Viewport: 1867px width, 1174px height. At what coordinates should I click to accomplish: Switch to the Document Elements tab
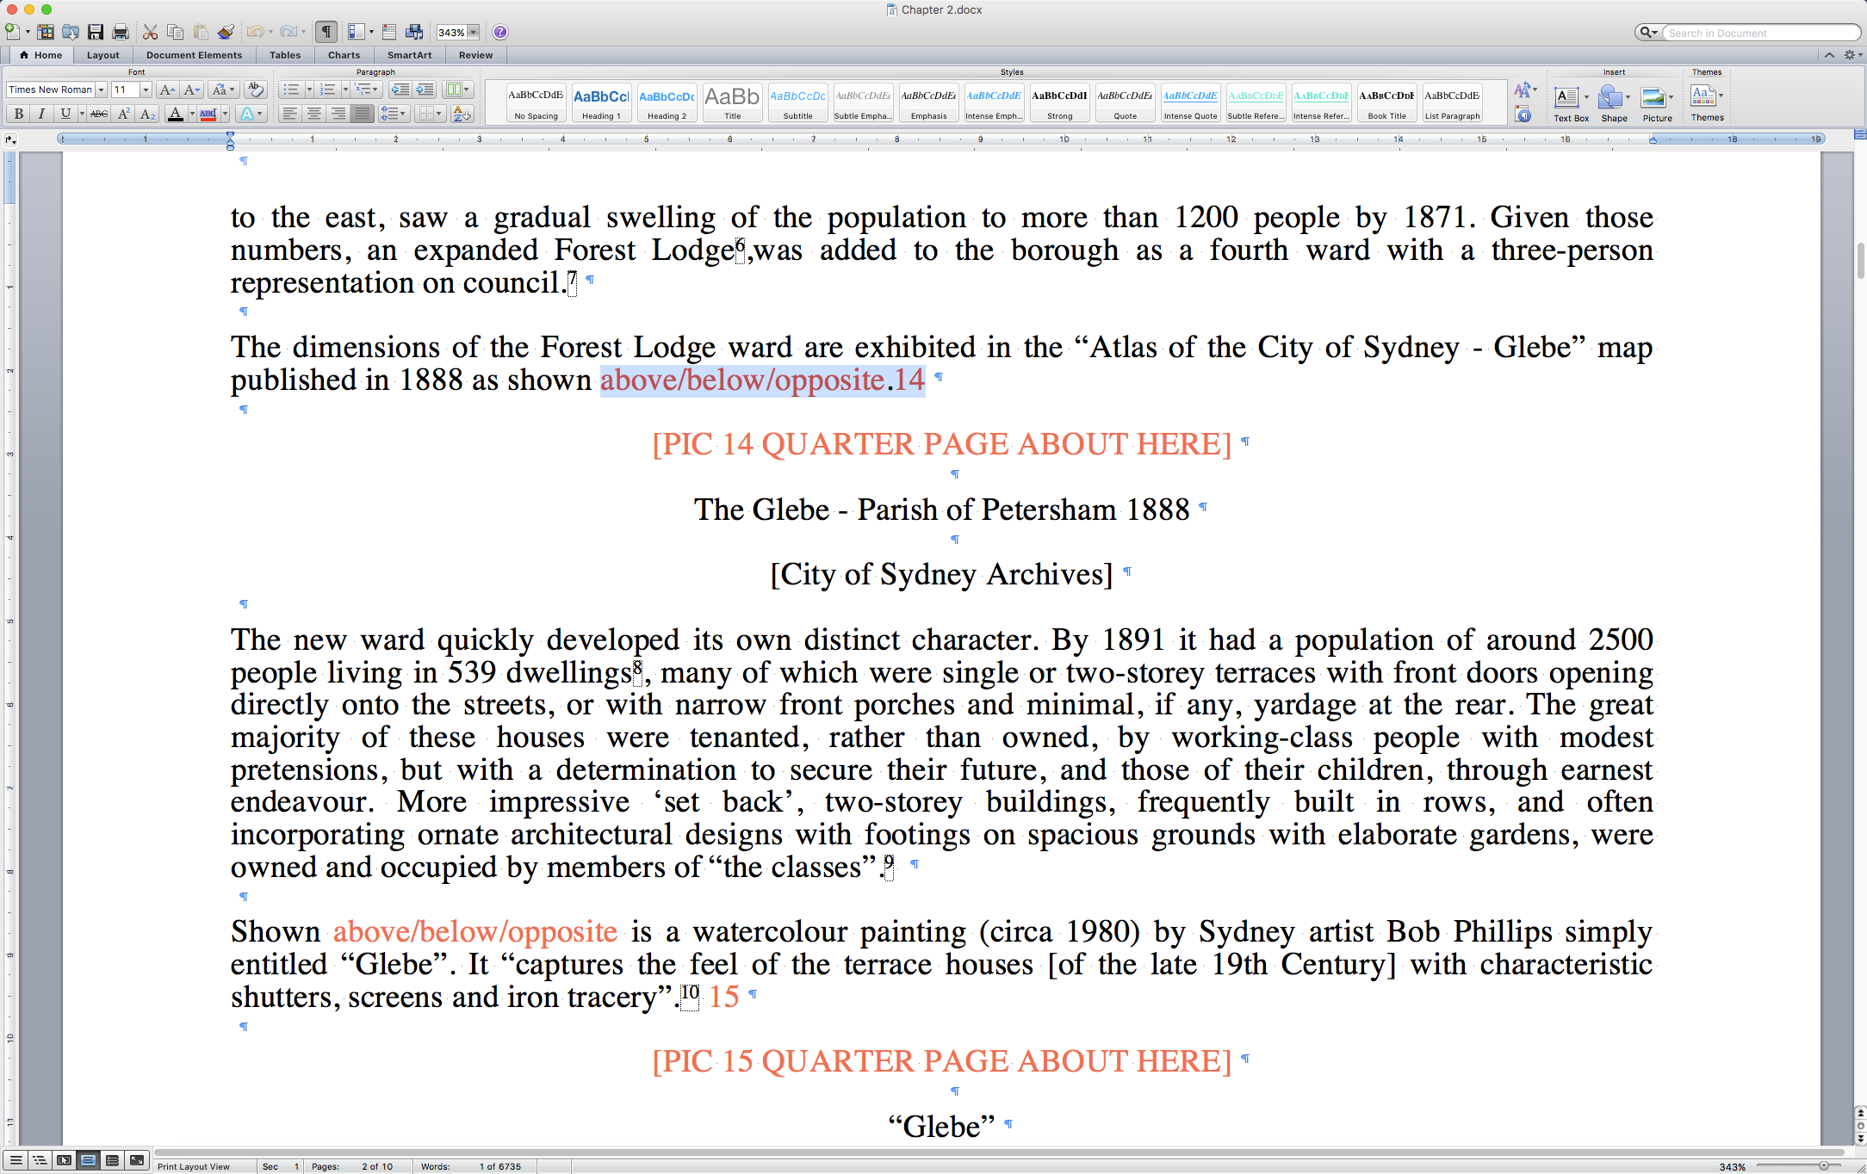(194, 55)
